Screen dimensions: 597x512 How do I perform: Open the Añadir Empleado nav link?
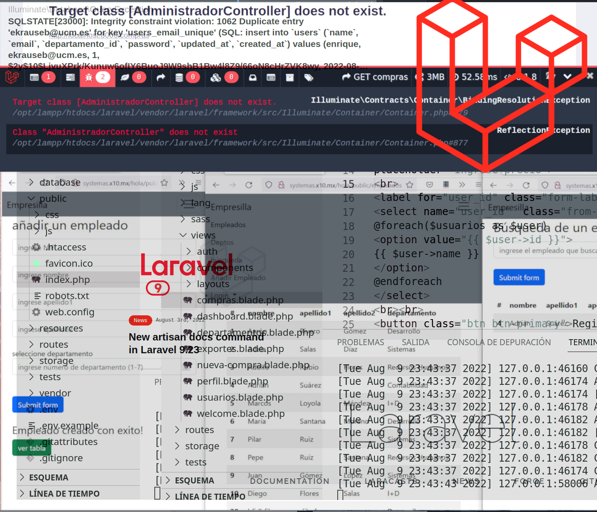pyautogui.click(x=238, y=278)
